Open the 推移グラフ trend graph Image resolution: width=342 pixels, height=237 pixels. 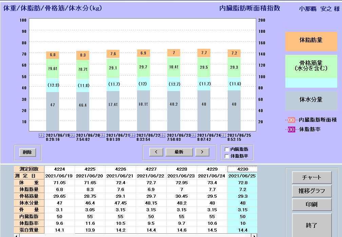point(311,191)
